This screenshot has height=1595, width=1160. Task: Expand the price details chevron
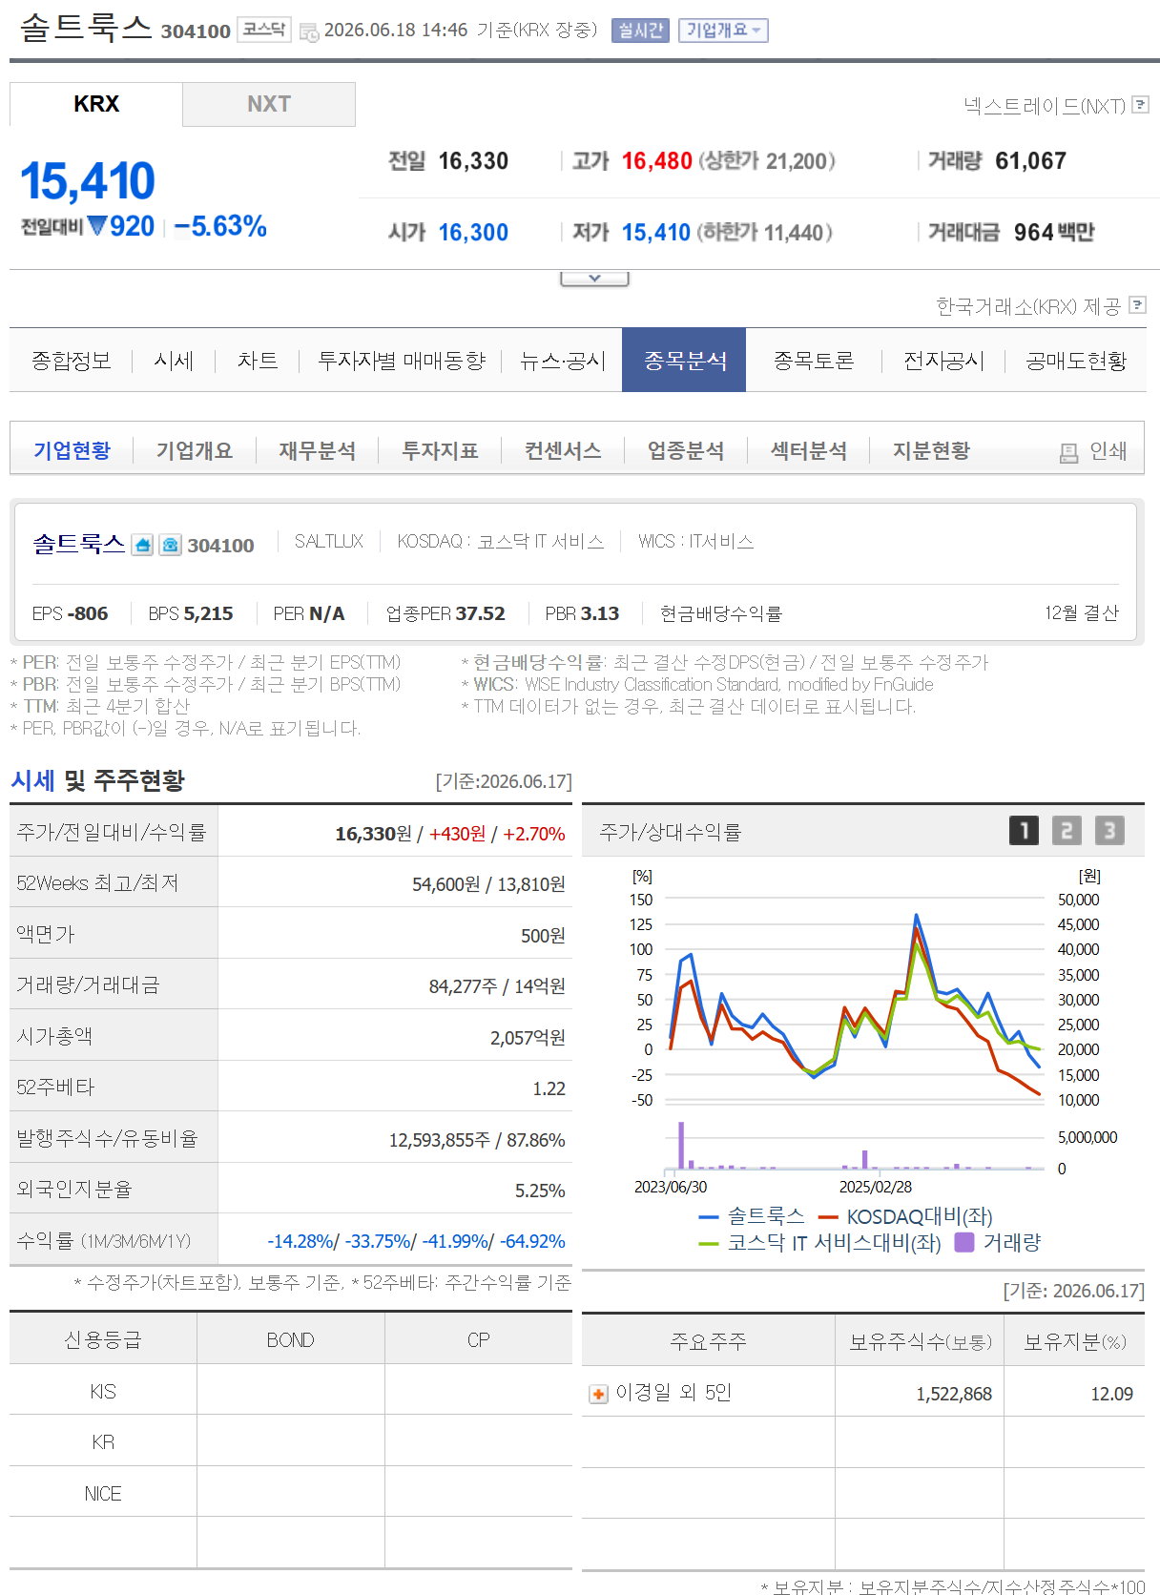[594, 279]
